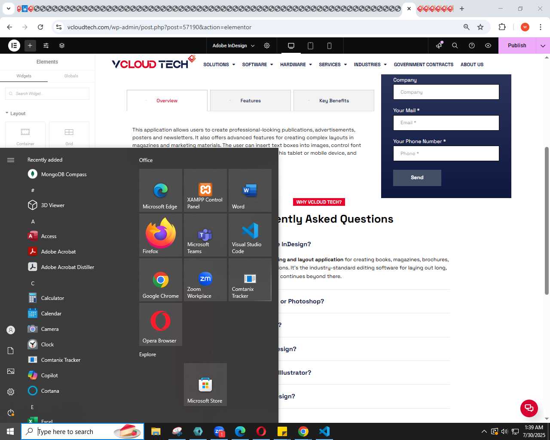Switch to the Features tab

251,101
